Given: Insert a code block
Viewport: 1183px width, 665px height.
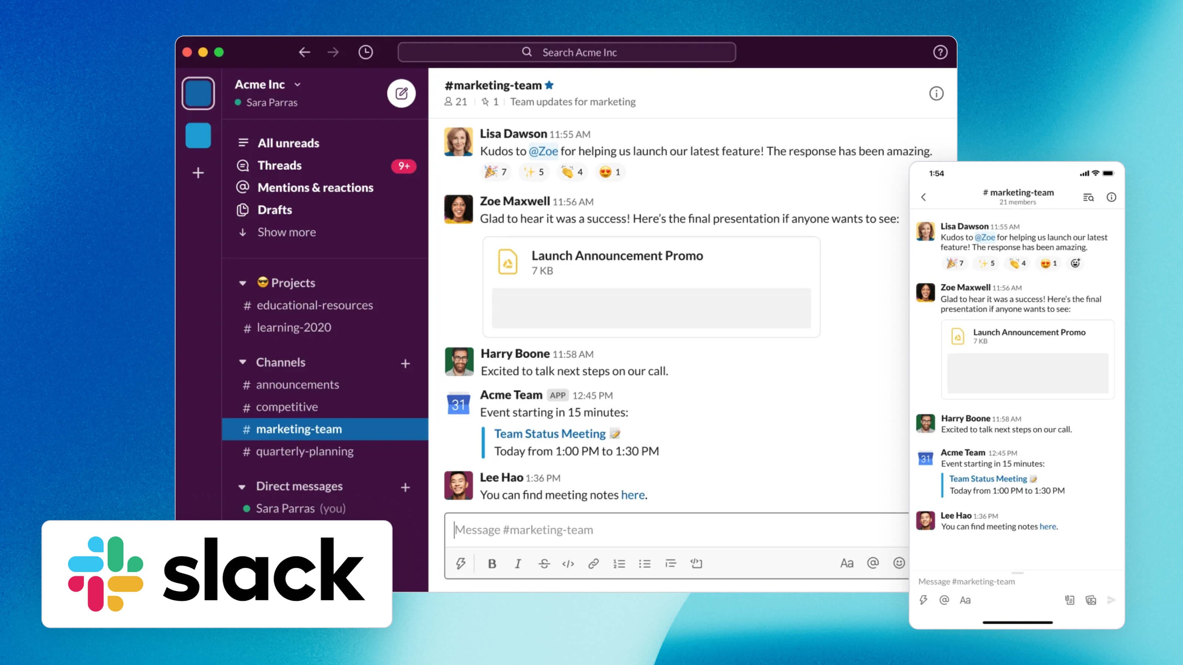Looking at the screenshot, I should [696, 563].
